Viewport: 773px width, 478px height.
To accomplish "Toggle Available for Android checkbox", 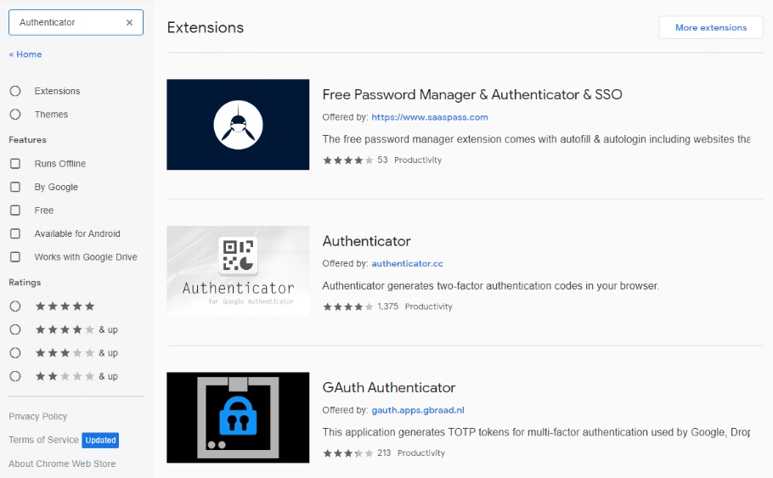I will [x=15, y=233].
